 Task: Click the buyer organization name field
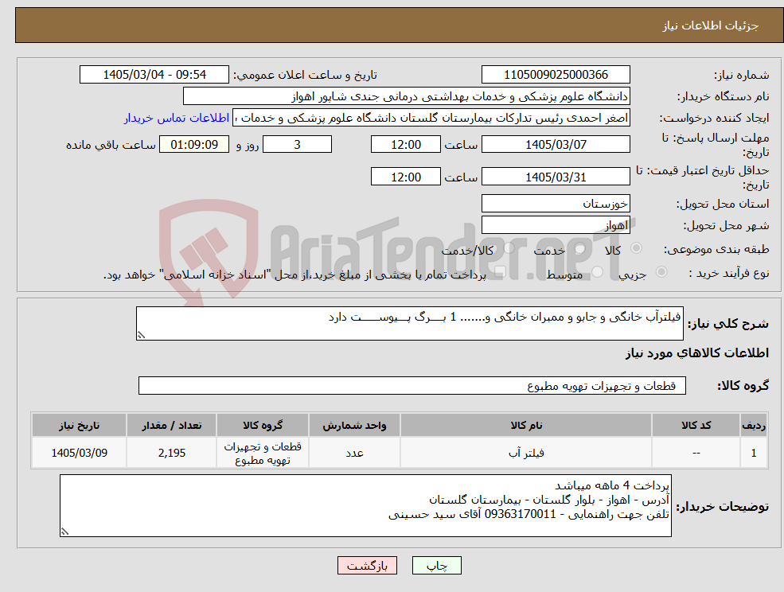coord(407,96)
